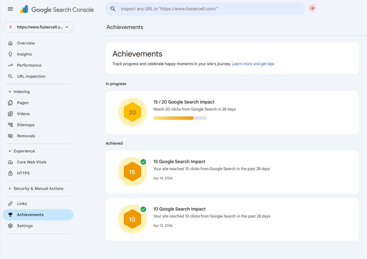Click the green checkmark on 10 badge
This screenshot has width=367, height=259.
click(x=143, y=209)
